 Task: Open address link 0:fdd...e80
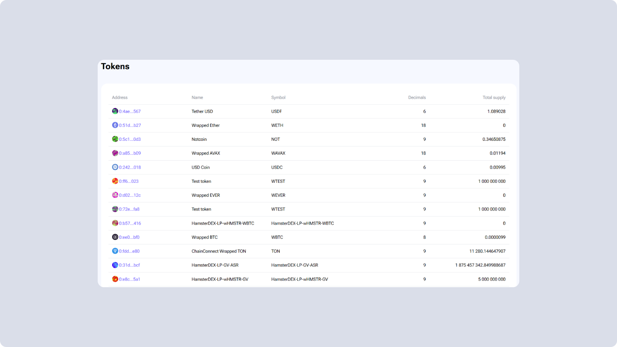pyautogui.click(x=129, y=251)
